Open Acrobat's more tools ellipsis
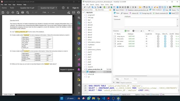The image size is (180, 101). pyautogui.click(x=53, y=12)
